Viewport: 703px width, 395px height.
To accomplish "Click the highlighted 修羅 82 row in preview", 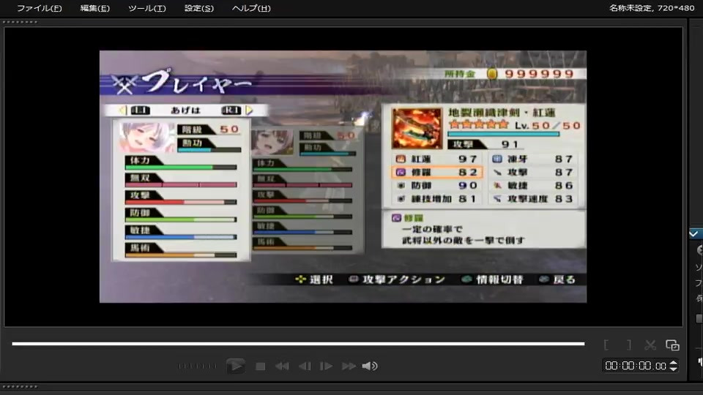I will pos(437,173).
